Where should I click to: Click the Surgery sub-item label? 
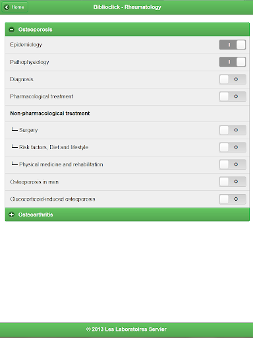pyautogui.click(x=28, y=130)
